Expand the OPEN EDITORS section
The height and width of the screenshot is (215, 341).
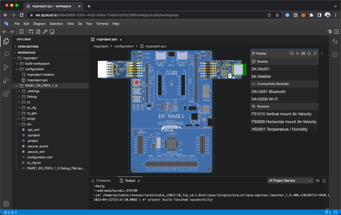point(28,47)
